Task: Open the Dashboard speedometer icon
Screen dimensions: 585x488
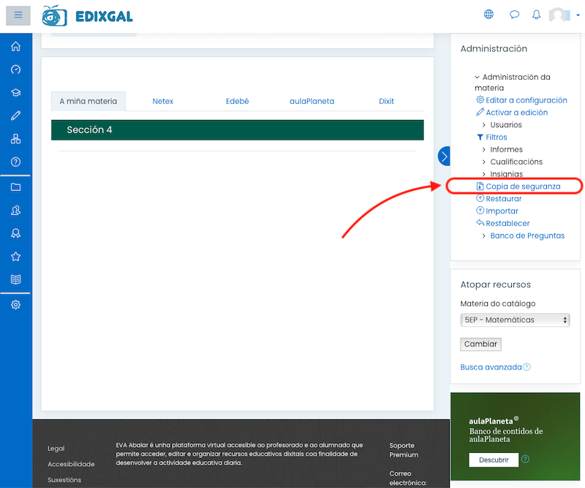Action: click(15, 70)
